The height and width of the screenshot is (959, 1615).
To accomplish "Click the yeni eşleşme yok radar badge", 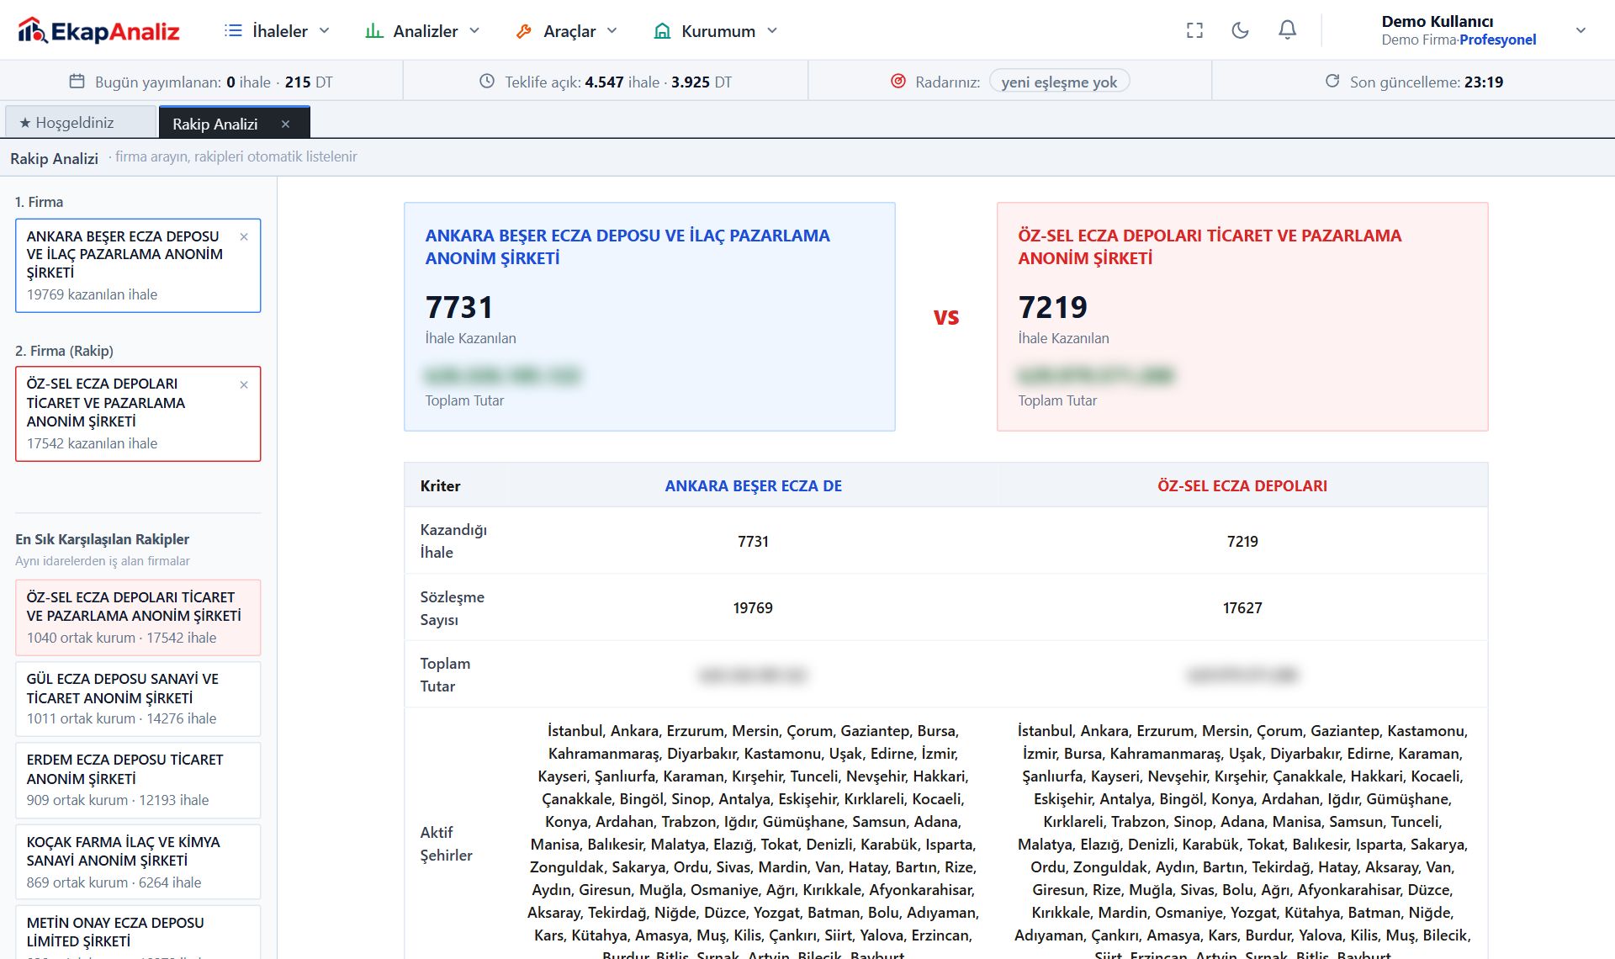I will 1059,82.
